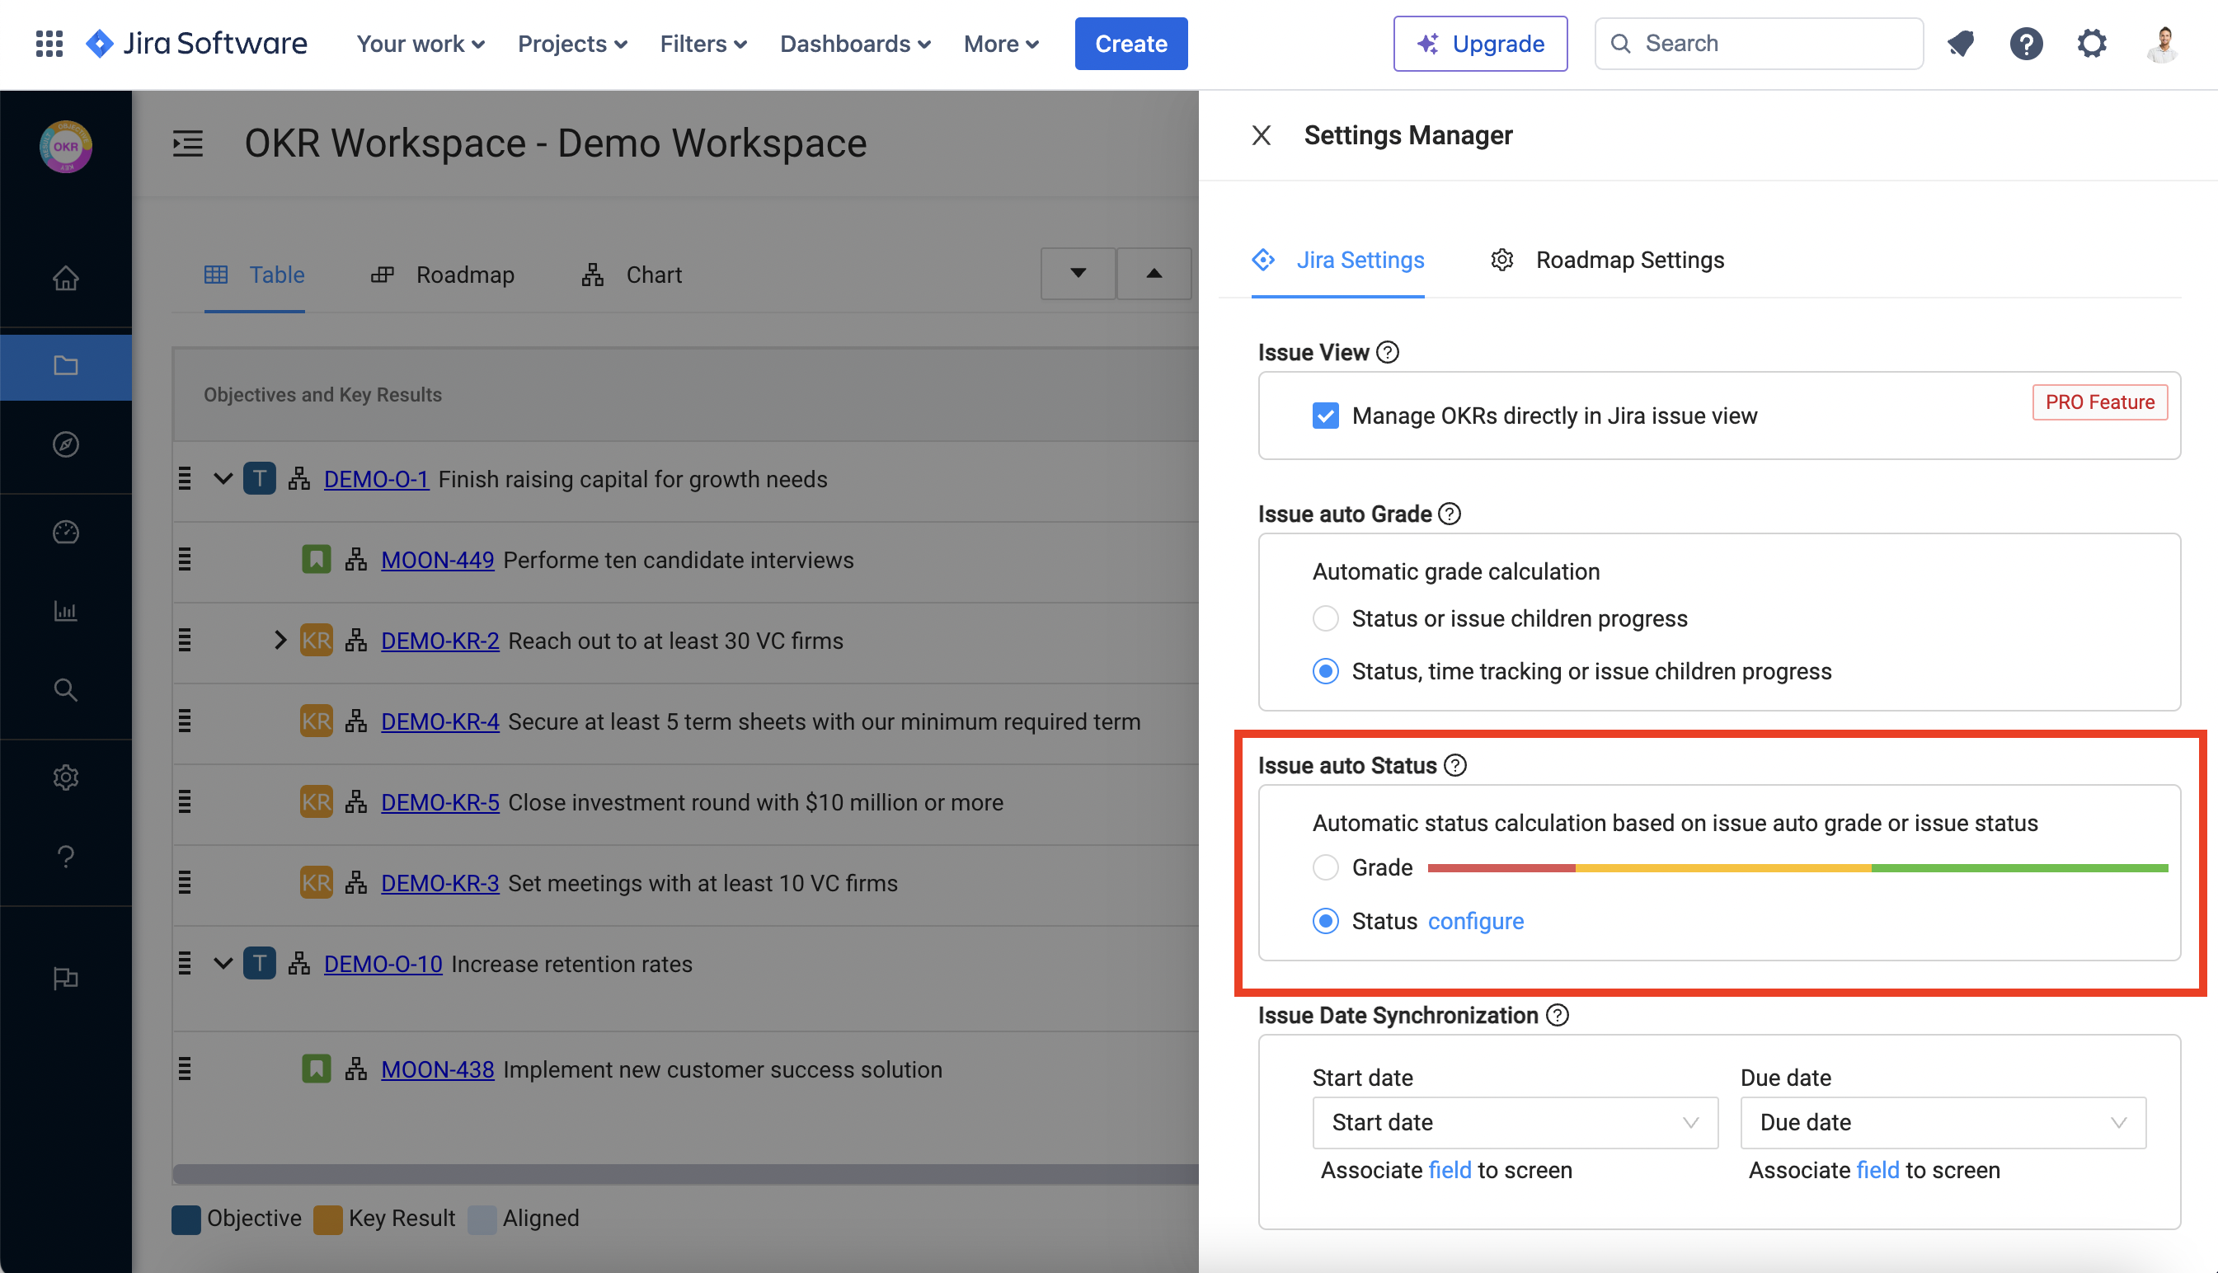The image size is (2218, 1273).
Task: Open the Jira app switcher grid icon
Action: (49, 43)
